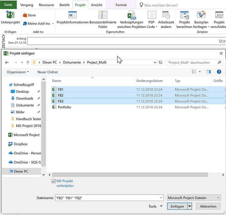Screen dimensions: 226x215
Task: Open the Store add-ins icon
Action: (x=26, y=15)
